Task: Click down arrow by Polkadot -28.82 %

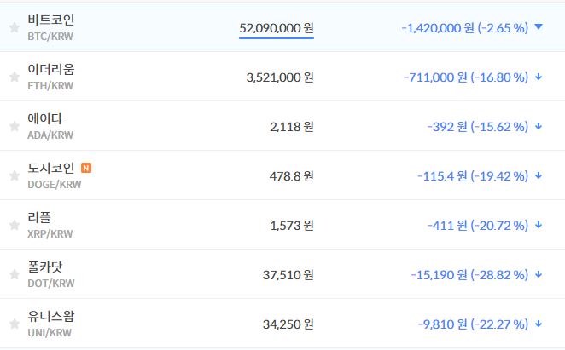Action: [539, 274]
